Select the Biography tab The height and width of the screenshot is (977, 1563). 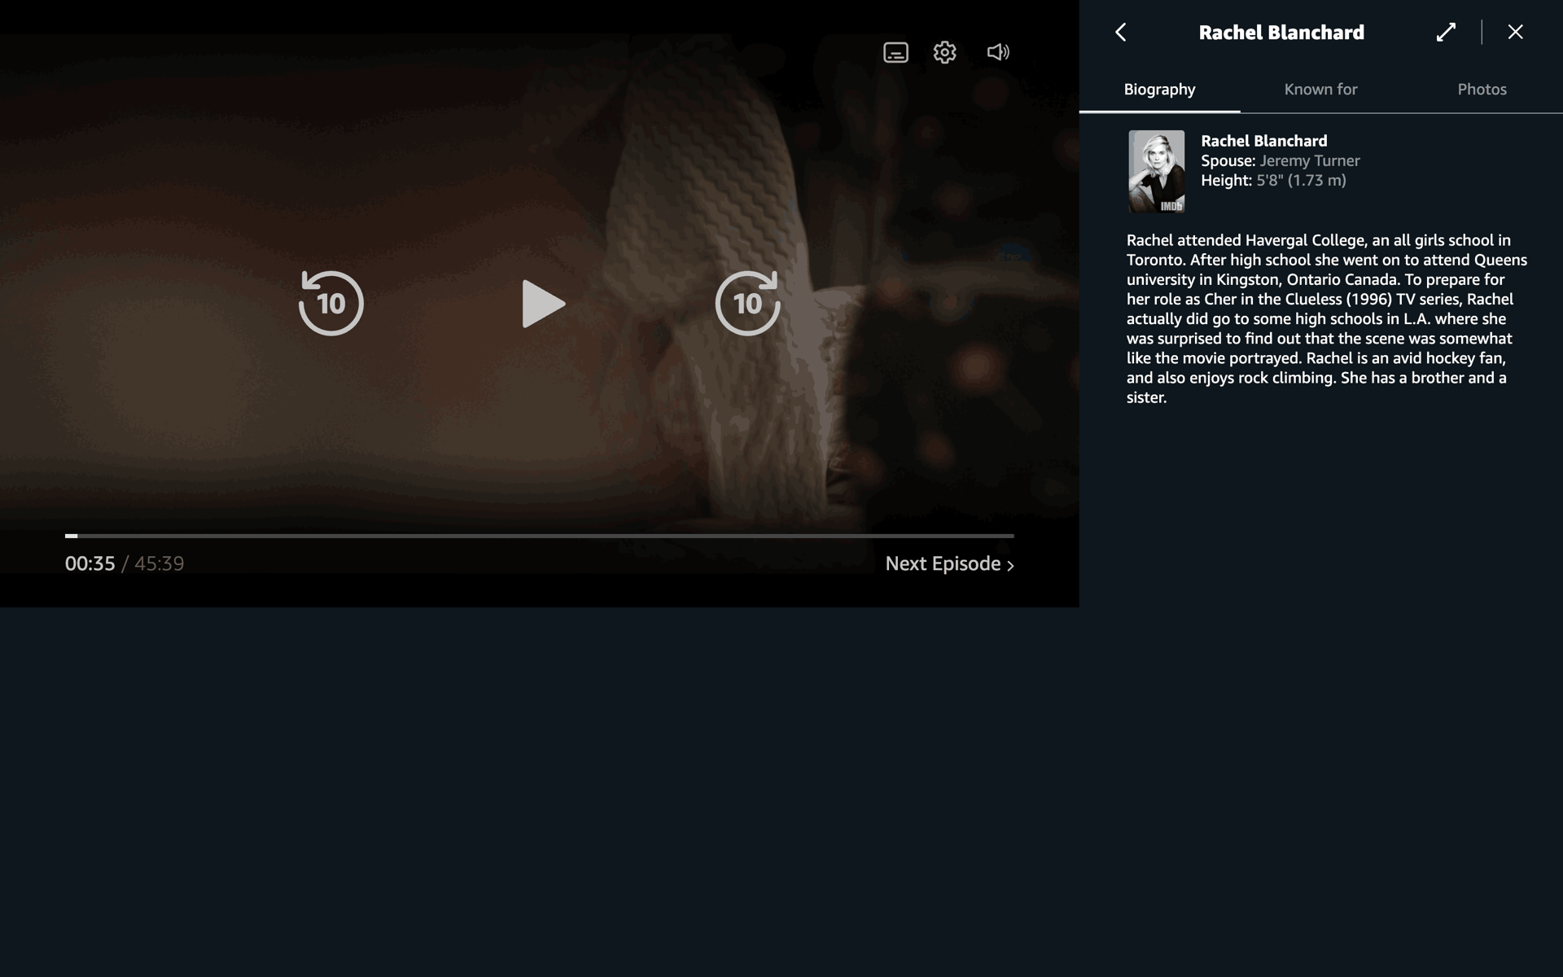1159,90
